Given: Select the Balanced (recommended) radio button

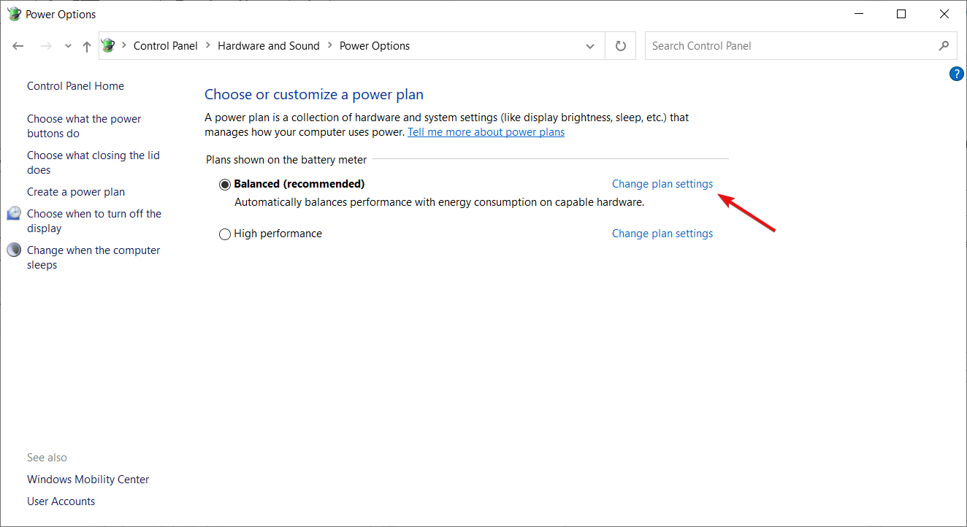Looking at the screenshot, I should 225,185.
